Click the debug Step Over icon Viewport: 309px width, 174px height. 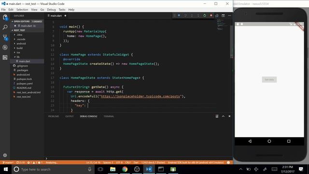click(185, 15)
